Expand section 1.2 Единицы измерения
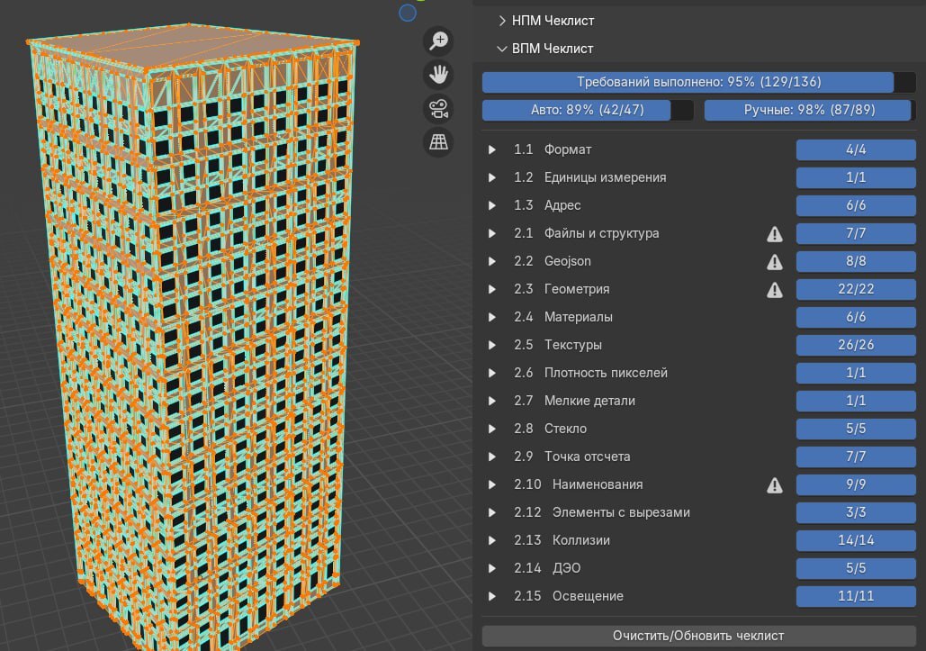This screenshot has height=651, width=926. pyautogui.click(x=492, y=177)
